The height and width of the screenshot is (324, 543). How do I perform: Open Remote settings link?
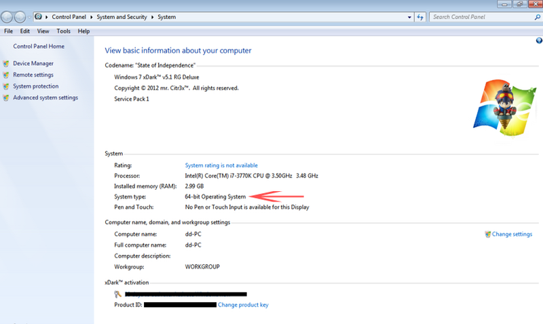pos(33,75)
